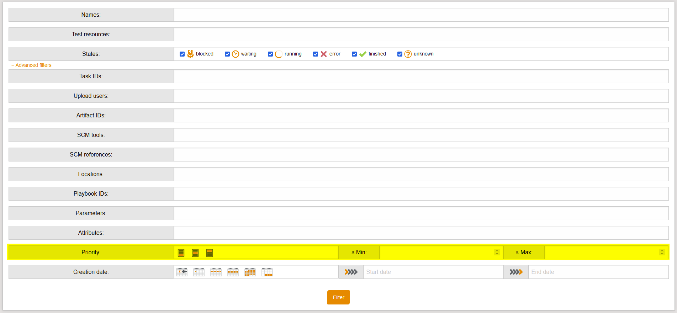
Task: Uncheck the running state checkbox
Action: 270,54
